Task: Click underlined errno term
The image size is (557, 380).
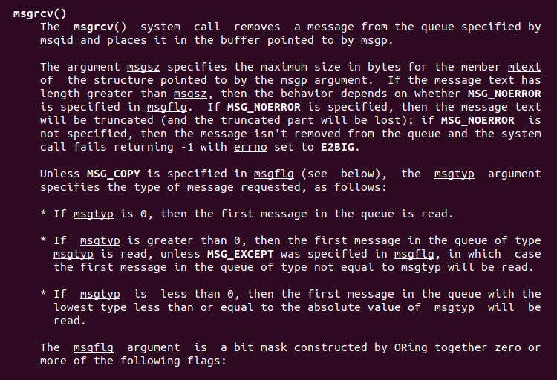Action: (250, 147)
